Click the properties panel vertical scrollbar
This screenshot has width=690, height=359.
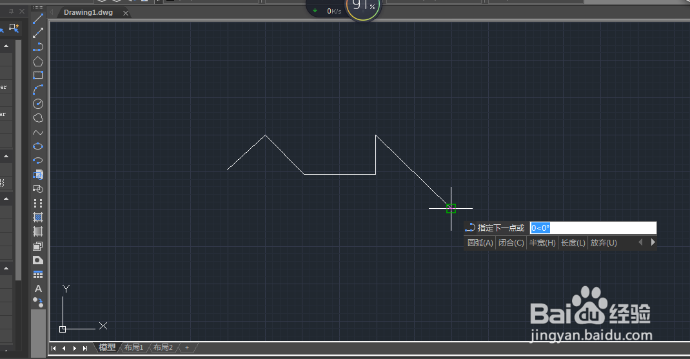pyautogui.click(x=18, y=160)
